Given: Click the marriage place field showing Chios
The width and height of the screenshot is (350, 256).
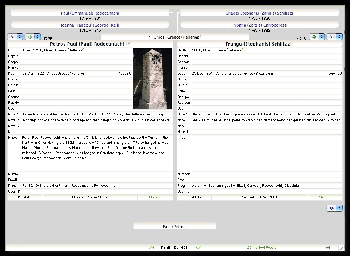Looking at the screenshot, I should tap(175, 37).
